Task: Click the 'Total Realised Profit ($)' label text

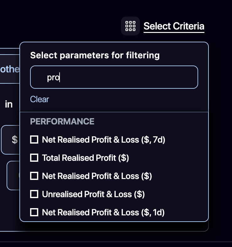Action: click(x=85, y=158)
